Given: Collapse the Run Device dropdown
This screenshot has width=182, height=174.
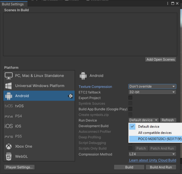Looking at the screenshot, I should pyautogui.click(x=143, y=120).
